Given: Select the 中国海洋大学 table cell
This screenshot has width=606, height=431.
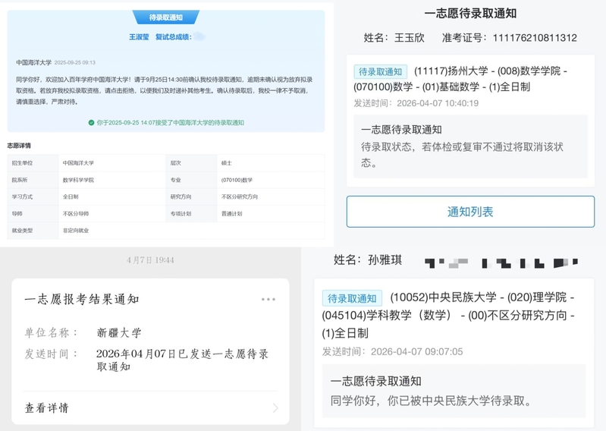Looking at the screenshot, I should point(112,162).
